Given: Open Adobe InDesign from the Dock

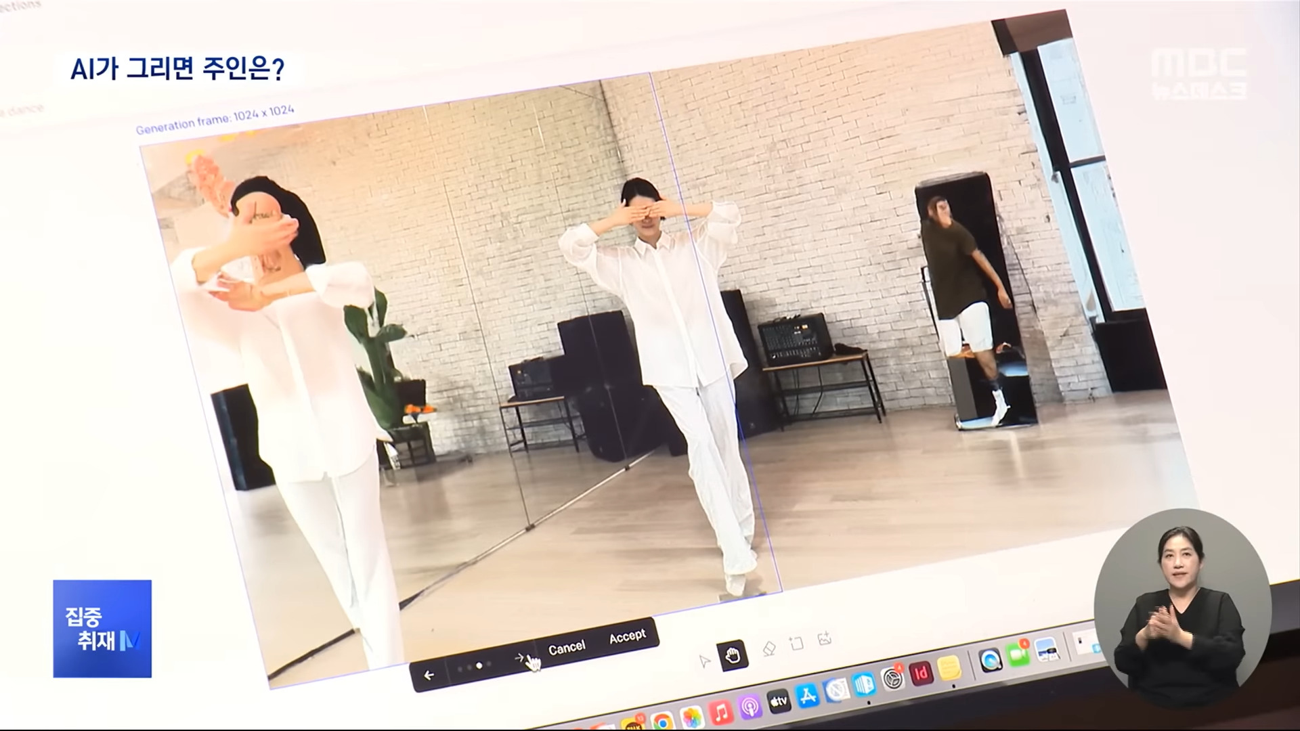Looking at the screenshot, I should 921,673.
